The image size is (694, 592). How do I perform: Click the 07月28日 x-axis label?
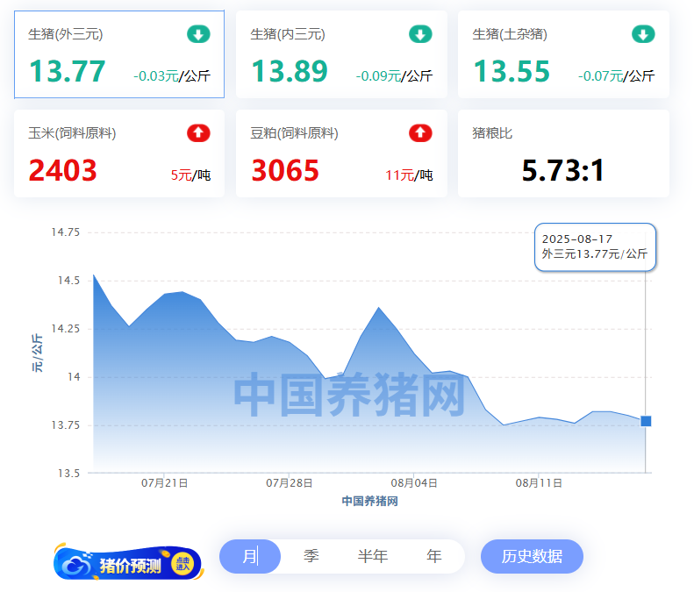click(x=289, y=483)
